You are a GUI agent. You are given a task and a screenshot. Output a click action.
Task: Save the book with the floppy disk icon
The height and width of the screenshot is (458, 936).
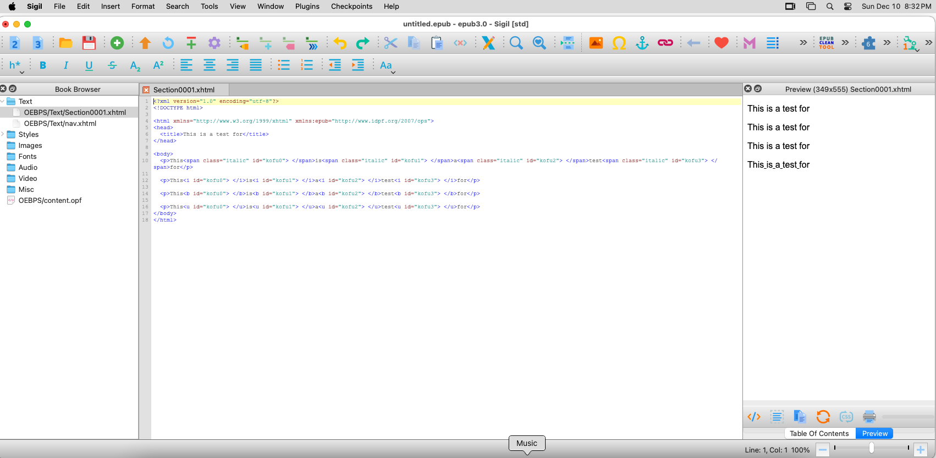pyautogui.click(x=89, y=43)
